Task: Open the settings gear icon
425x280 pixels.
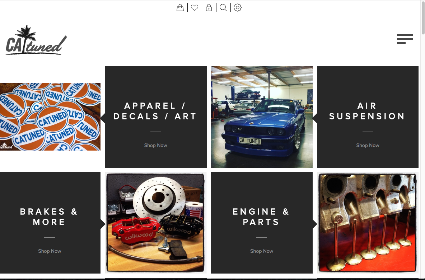Action: click(x=237, y=8)
